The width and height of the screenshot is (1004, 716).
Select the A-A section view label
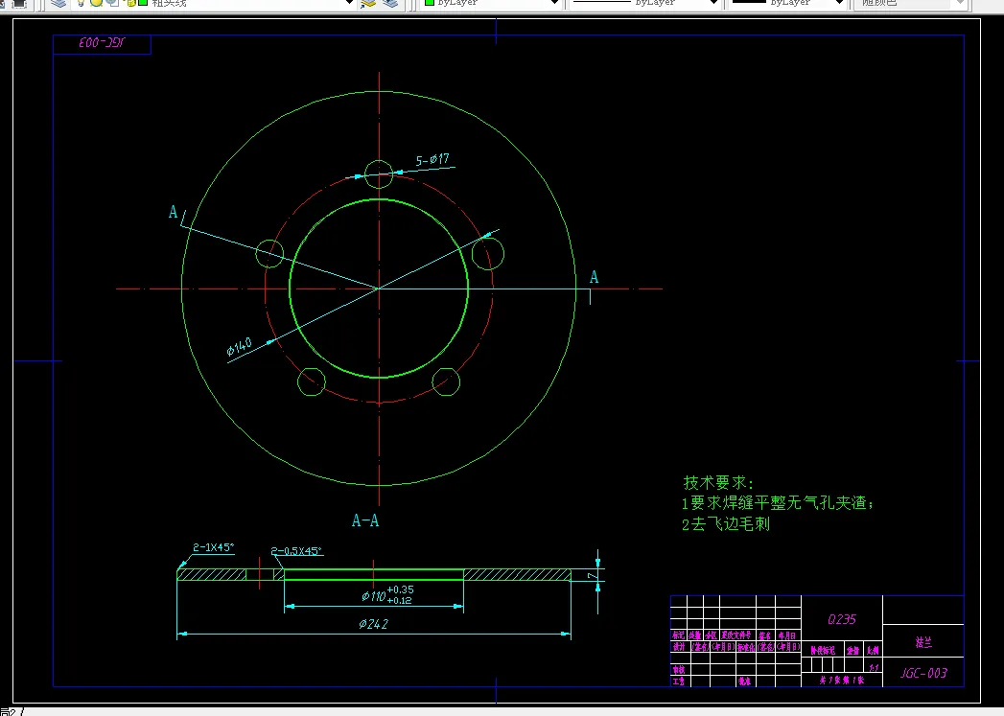(365, 520)
